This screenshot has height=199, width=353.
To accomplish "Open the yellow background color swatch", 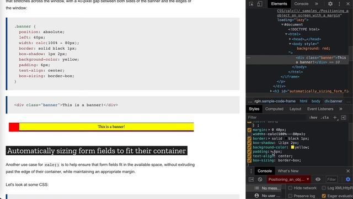I will [x=292, y=147].
